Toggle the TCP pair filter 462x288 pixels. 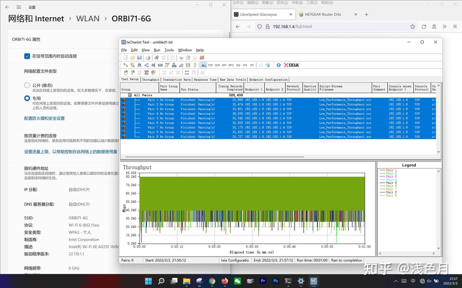click(210, 65)
